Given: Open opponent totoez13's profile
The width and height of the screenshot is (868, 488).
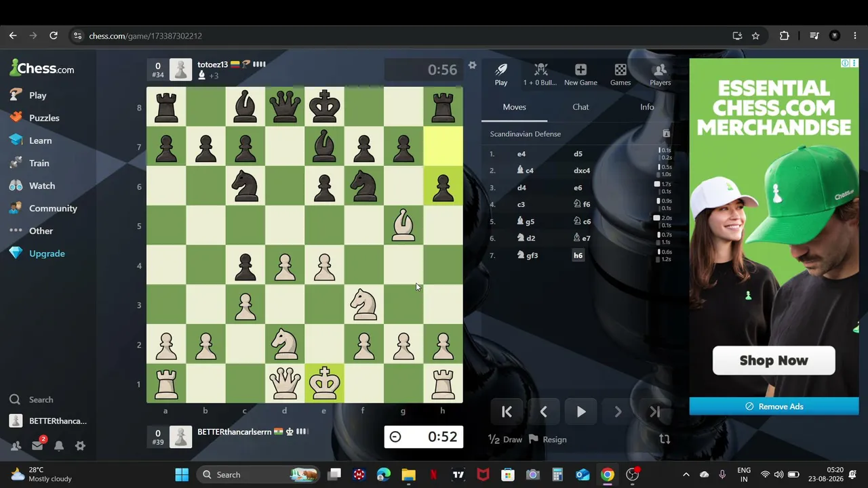Looking at the screenshot, I should click(212, 64).
